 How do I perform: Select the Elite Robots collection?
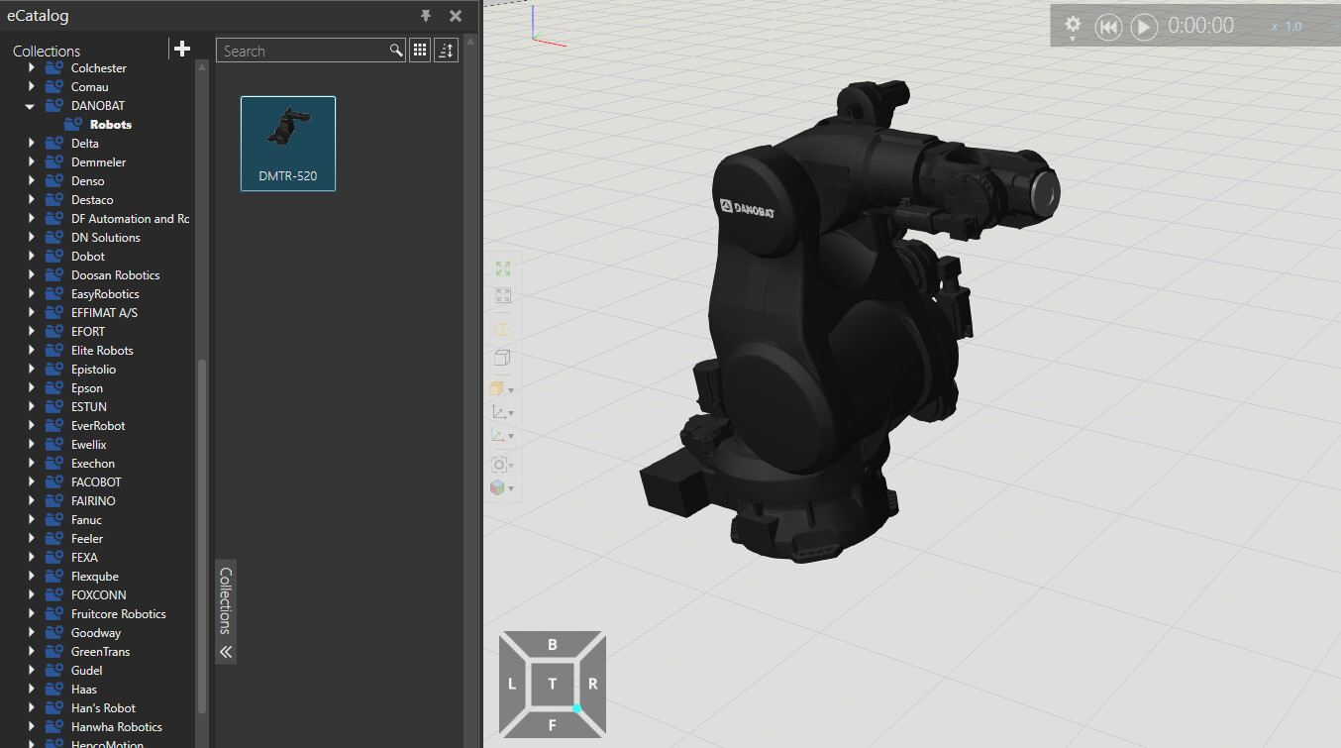click(102, 351)
